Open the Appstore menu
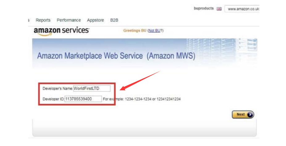 pos(95,20)
